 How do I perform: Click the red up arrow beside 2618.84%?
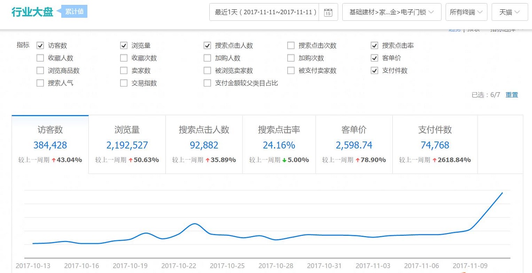434,160
